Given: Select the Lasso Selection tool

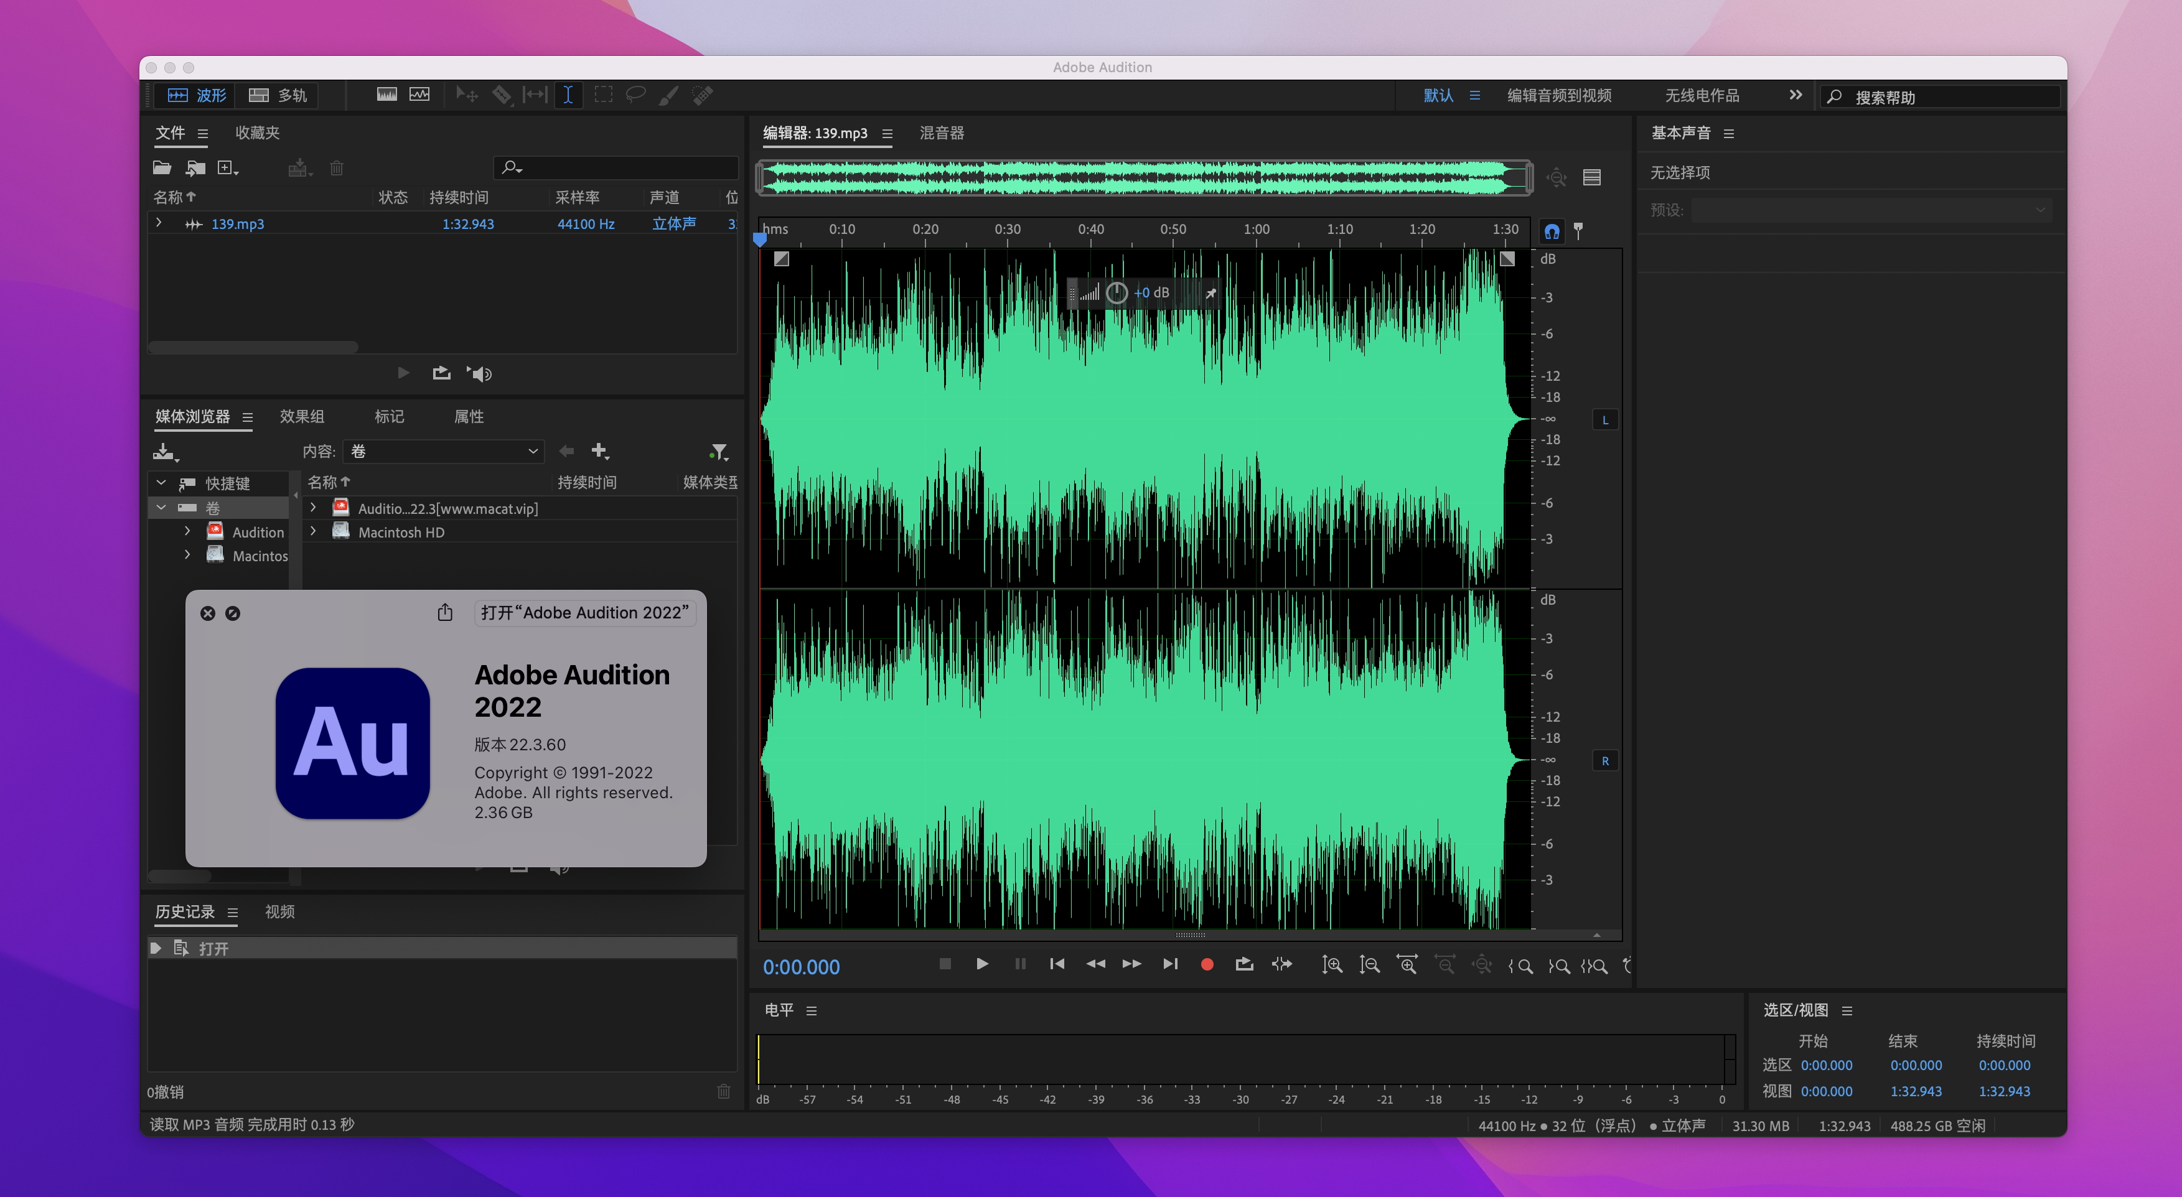Looking at the screenshot, I should 635,95.
